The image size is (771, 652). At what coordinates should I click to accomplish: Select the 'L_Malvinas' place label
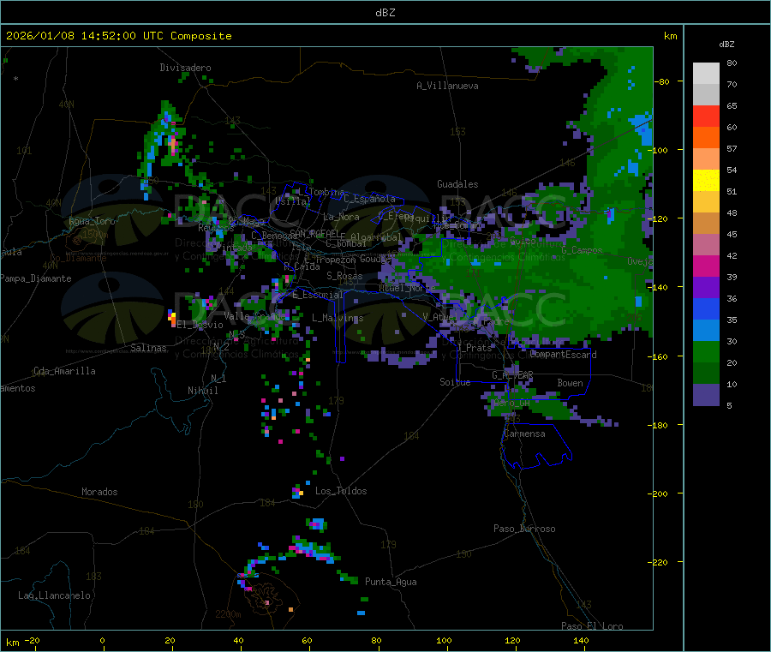[x=338, y=318]
